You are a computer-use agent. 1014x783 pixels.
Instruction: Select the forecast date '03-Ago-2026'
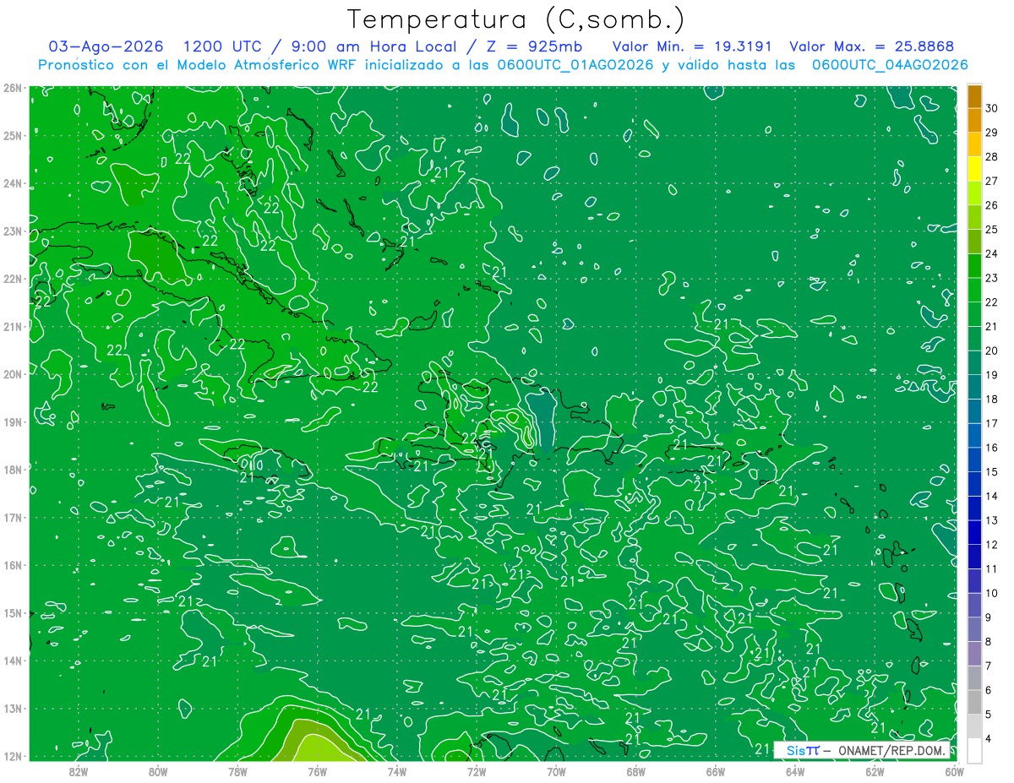pyautogui.click(x=107, y=46)
